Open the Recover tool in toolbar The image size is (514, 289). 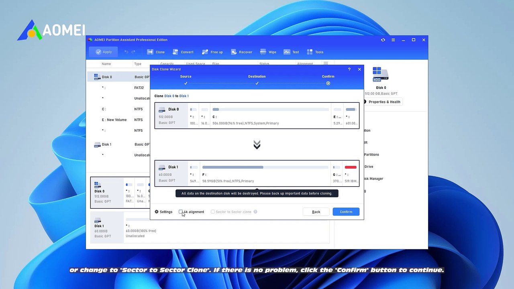click(x=241, y=52)
